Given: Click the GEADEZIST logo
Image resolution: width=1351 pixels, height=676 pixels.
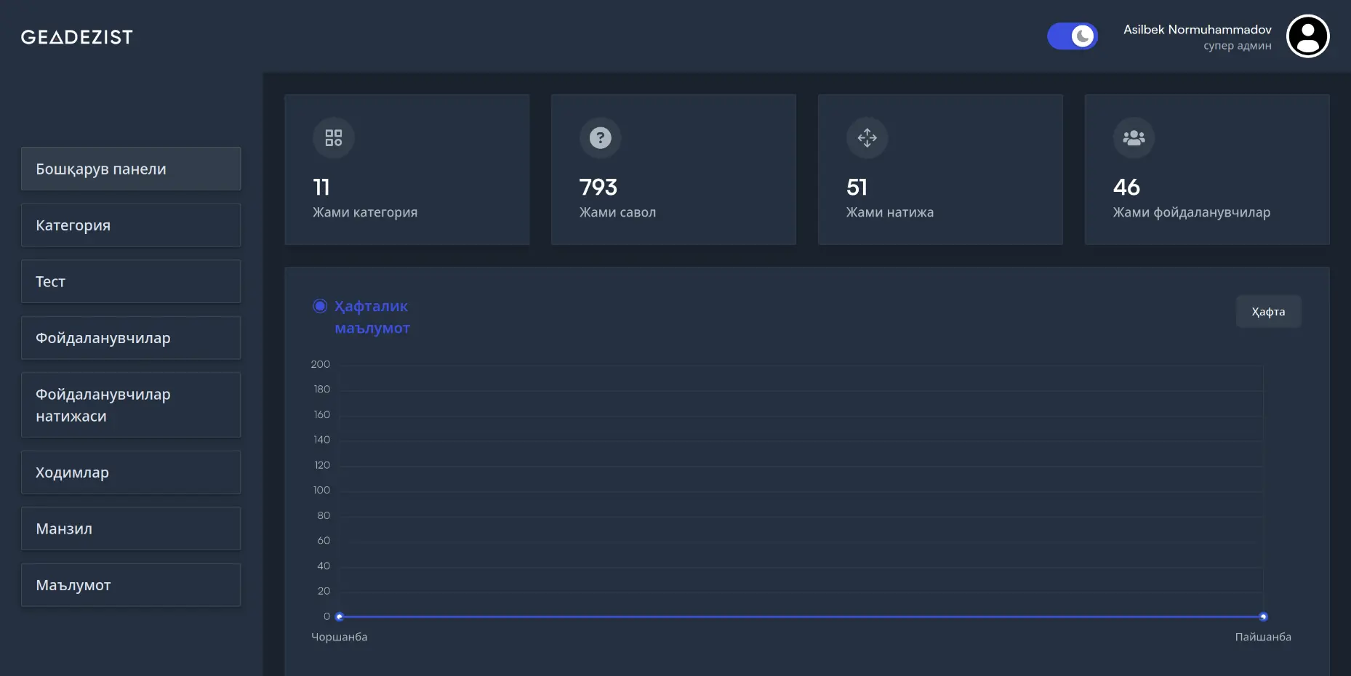Looking at the screenshot, I should 77,37.
